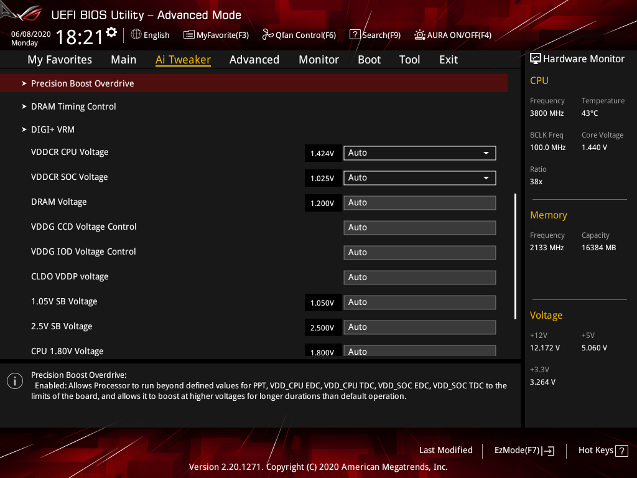Expand the DIGI+ VRM submenu
Image resolution: width=637 pixels, height=478 pixels.
tap(49, 129)
